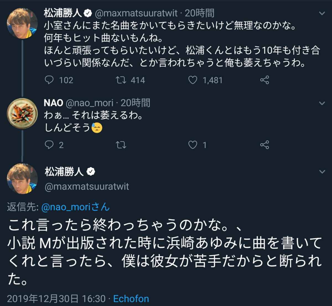Expand options chevron on NAO's tweet
The image size is (332, 306).
tap(322, 103)
